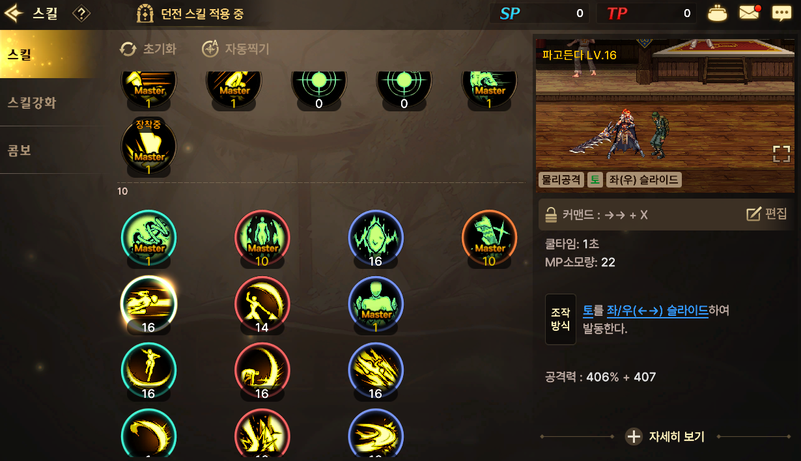Screen dimensions: 801x461
Task: Select the highlighted sliding skill icon
Action: coord(148,303)
